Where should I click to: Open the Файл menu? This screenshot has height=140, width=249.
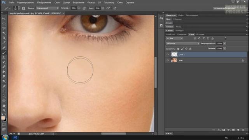tap(11, 3)
